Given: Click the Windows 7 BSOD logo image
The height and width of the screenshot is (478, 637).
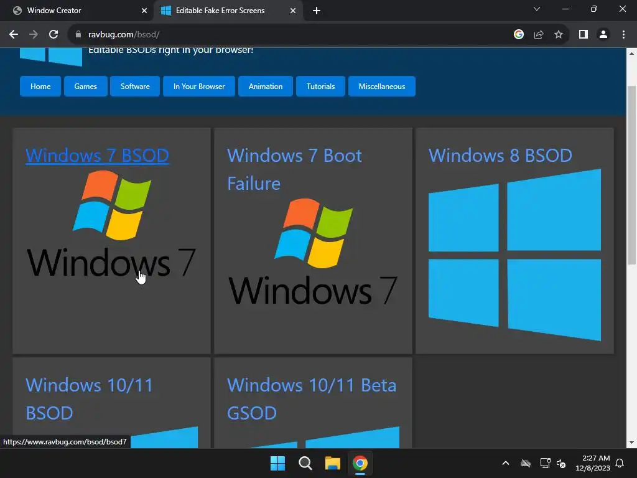Looking at the screenshot, I should (x=111, y=223).
